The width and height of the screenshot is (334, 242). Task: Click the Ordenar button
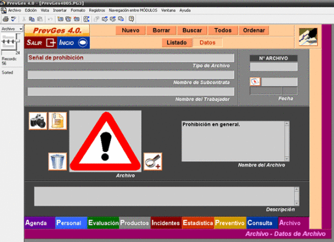click(254, 30)
